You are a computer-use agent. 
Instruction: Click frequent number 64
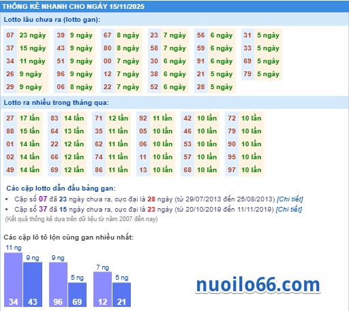pyautogui.click(x=55, y=131)
